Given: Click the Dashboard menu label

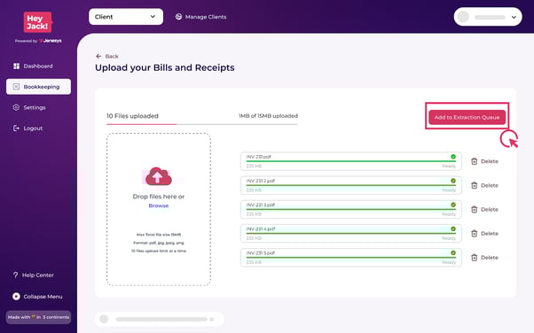Looking at the screenshot, I should tap(38, 66).
